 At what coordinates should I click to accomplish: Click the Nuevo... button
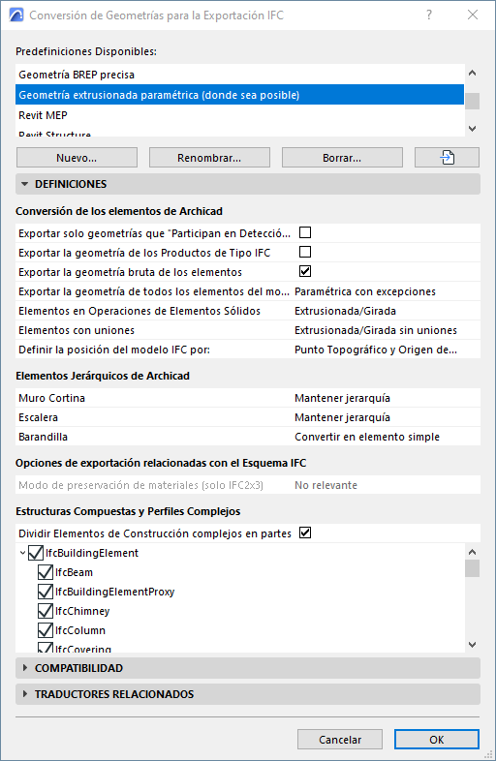pos(77,158)
